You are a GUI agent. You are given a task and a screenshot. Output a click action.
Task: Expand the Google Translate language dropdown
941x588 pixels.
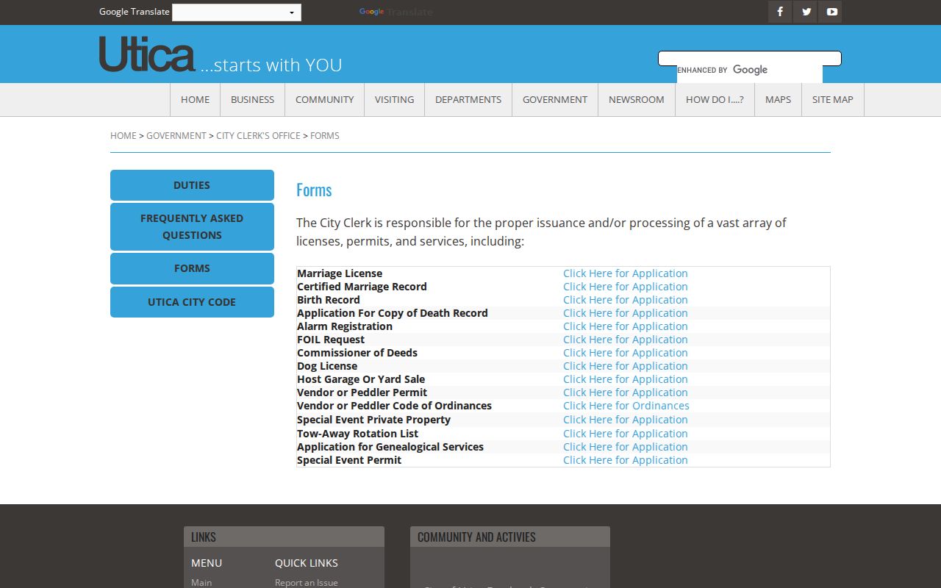237,12
